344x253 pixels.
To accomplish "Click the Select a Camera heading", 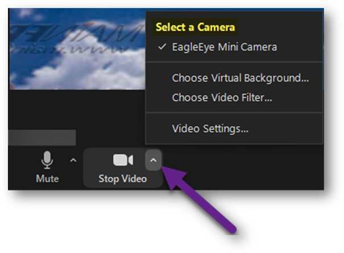I will click(x=195, y=27).
